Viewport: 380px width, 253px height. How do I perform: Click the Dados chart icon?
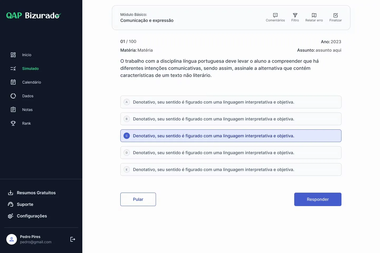click(x=13, y=96)
